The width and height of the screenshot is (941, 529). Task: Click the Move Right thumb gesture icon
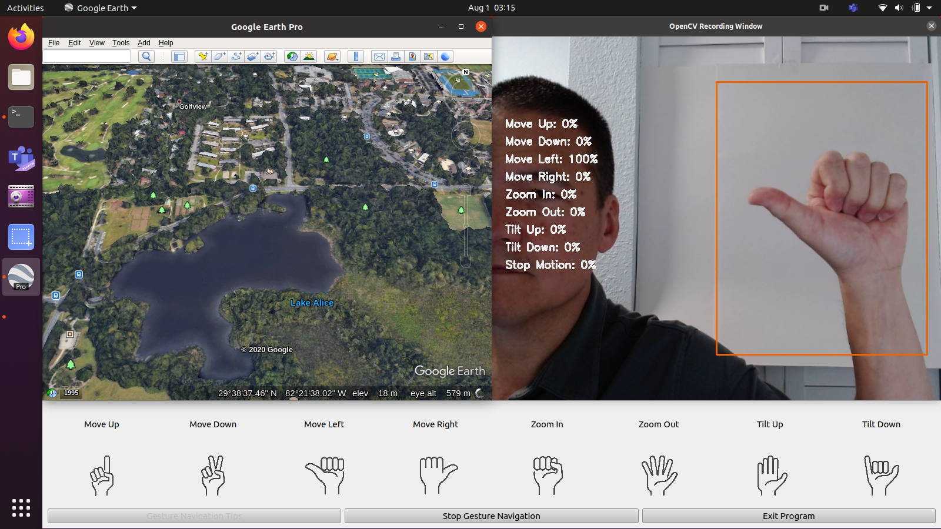438,475
